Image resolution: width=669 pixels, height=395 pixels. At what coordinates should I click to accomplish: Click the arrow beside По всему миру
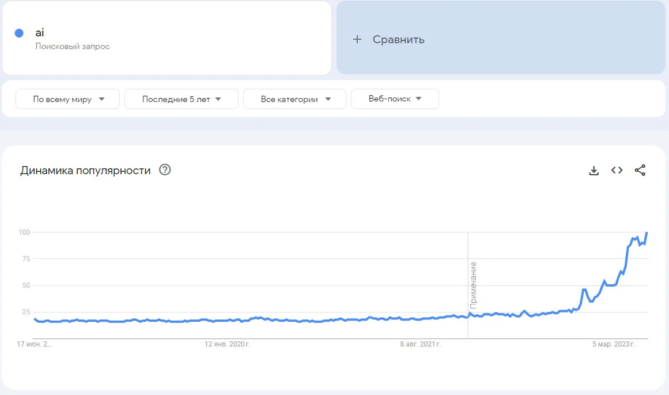tap(101, 99)
